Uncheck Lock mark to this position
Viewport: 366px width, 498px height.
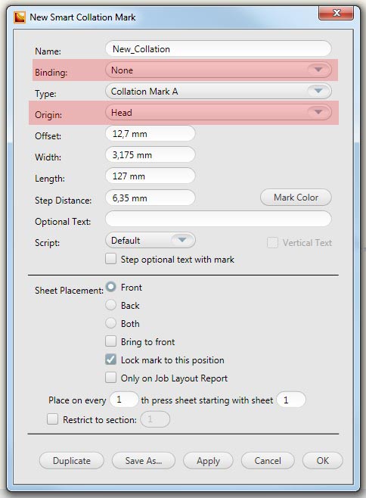111,359
